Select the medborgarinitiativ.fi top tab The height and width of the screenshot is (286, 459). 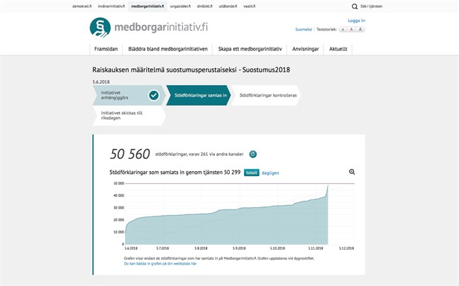tap(148, 6)
